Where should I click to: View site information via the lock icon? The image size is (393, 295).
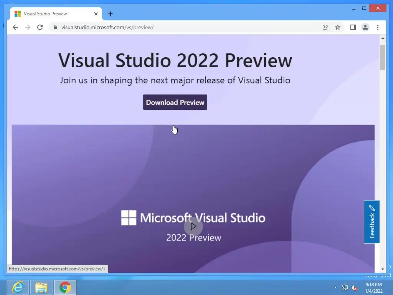pos(55,27)
